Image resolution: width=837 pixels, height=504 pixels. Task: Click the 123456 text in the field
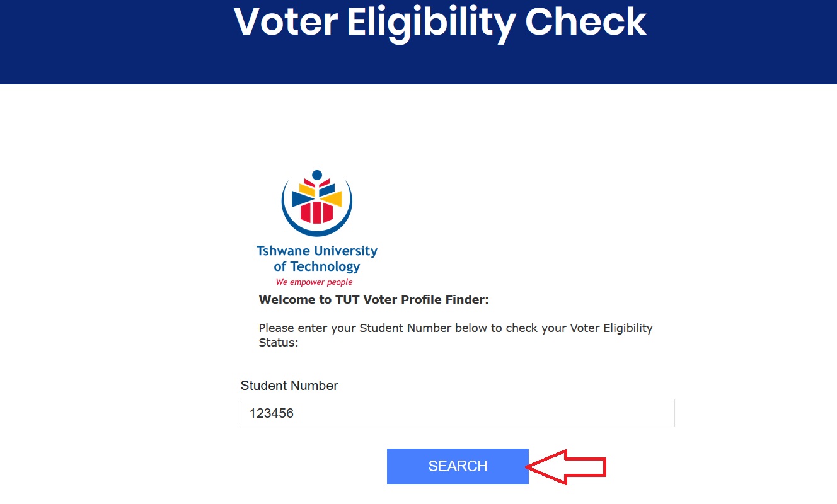(272, 414)
